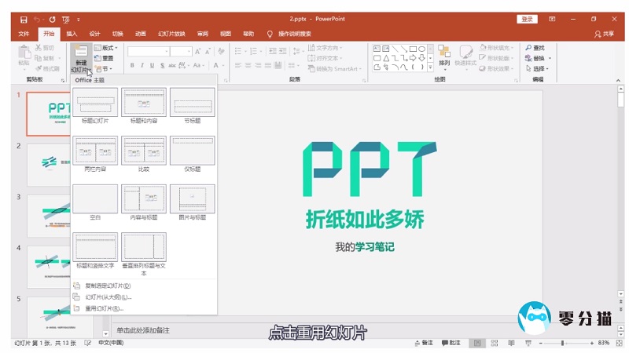Choose Reuse Slides at the menu bottom
This screenshot has height=353, width=629.
point(102,308)
